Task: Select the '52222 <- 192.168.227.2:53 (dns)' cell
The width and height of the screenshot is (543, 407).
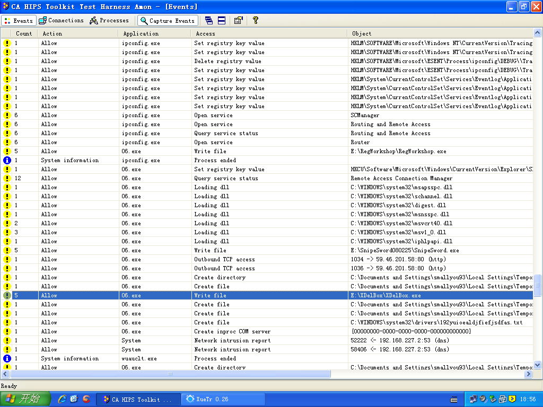Action: pos(400,340)
